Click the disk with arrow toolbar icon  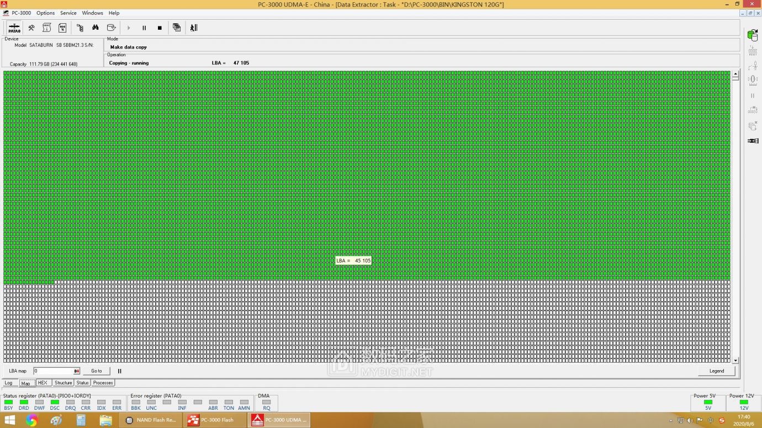pos(111,28)
